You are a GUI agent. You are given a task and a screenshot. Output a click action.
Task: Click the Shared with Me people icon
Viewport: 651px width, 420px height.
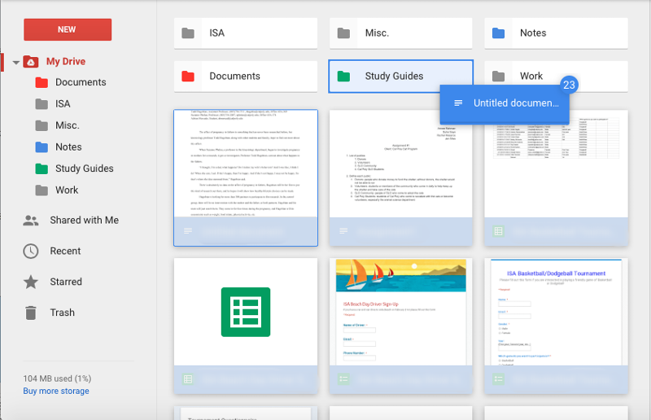pyautogui.click(x=31, y=221)
